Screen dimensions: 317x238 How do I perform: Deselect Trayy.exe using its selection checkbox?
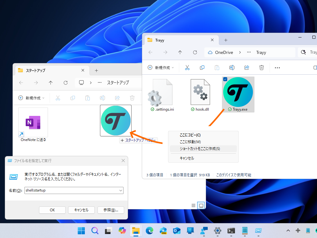(225, 79)
